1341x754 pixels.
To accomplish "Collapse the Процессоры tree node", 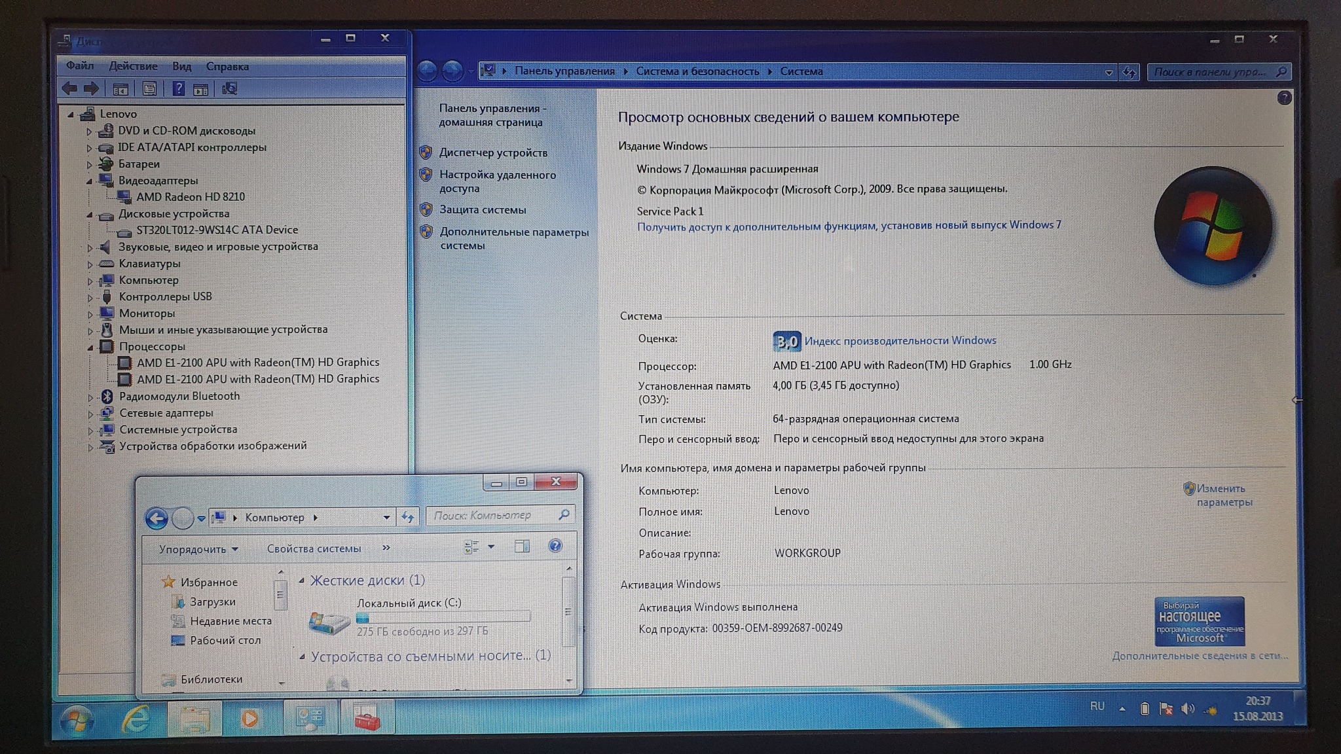I will (90, 347).
